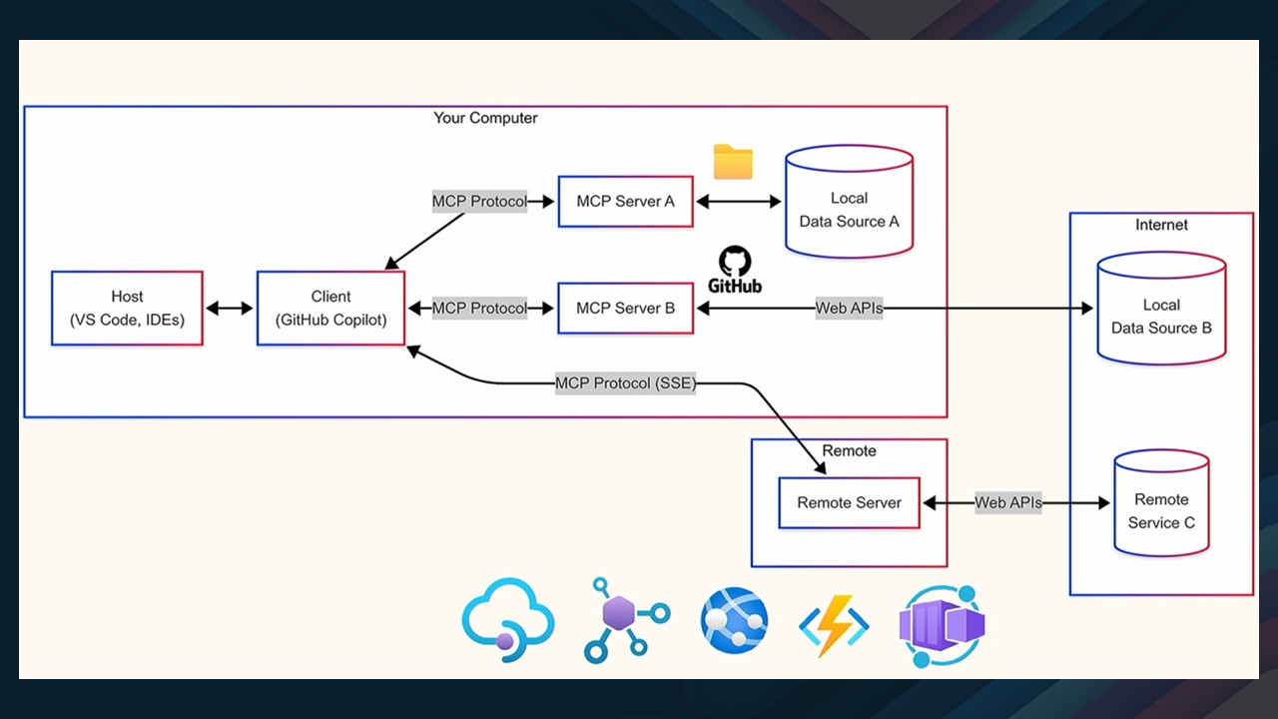1278x719 pixels.
Task: Click the MCP Protocol label beside MCP Server B
Action: point(479,309)
